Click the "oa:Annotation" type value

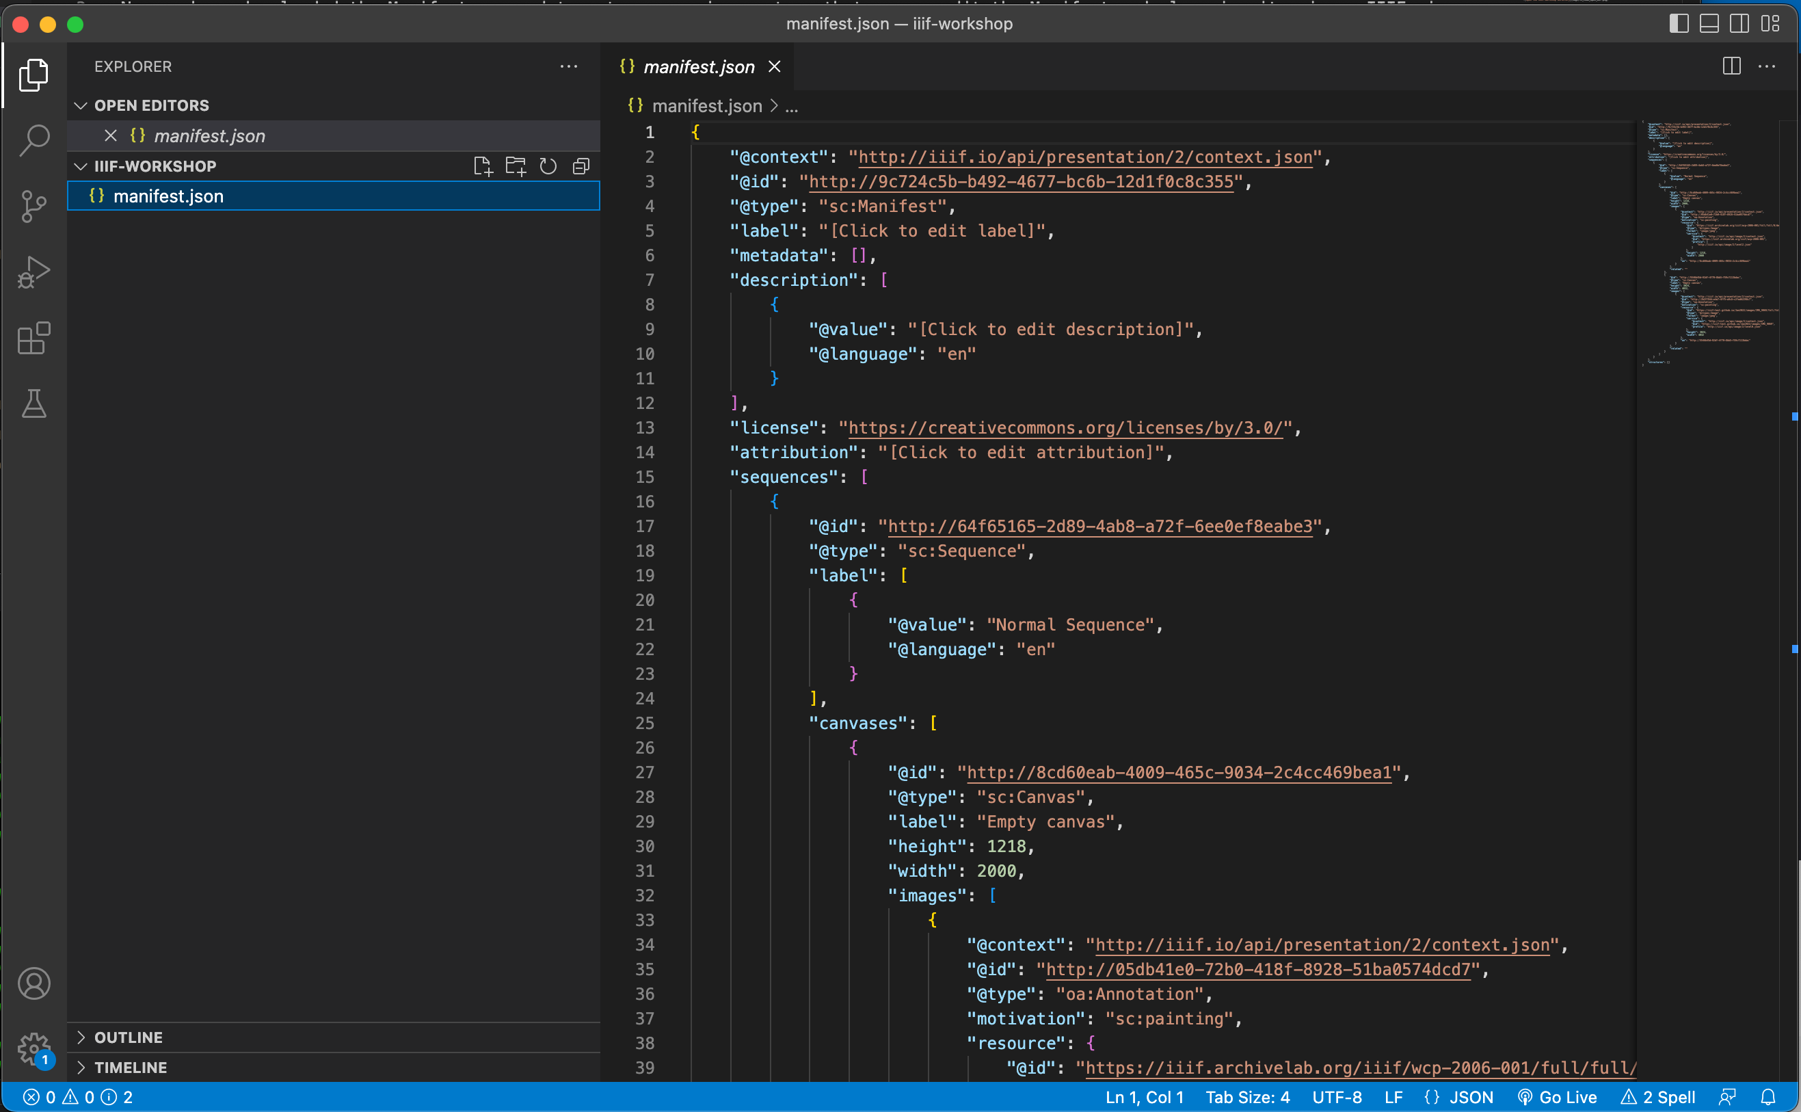1130,994
